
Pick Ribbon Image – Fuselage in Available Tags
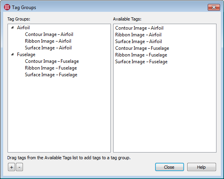point(141,55)
